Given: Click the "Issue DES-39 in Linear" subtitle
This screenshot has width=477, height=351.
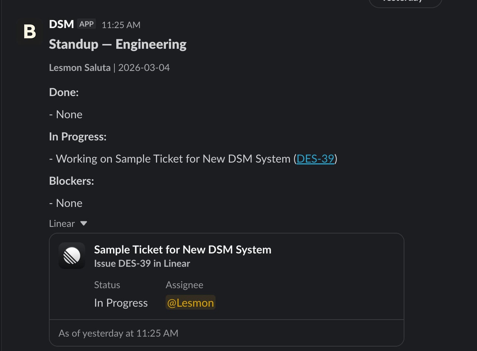Looking at the screenshot, I should tap(142, 263).
